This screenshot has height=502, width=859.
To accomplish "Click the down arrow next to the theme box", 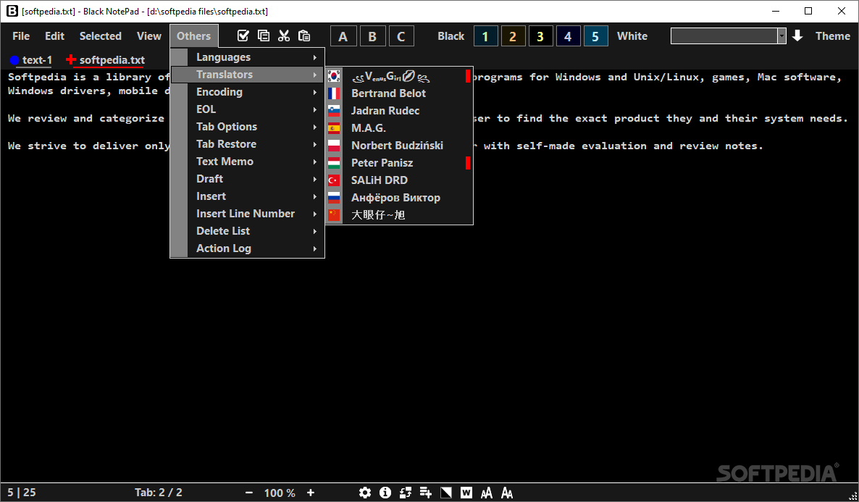I will (797, 35).
